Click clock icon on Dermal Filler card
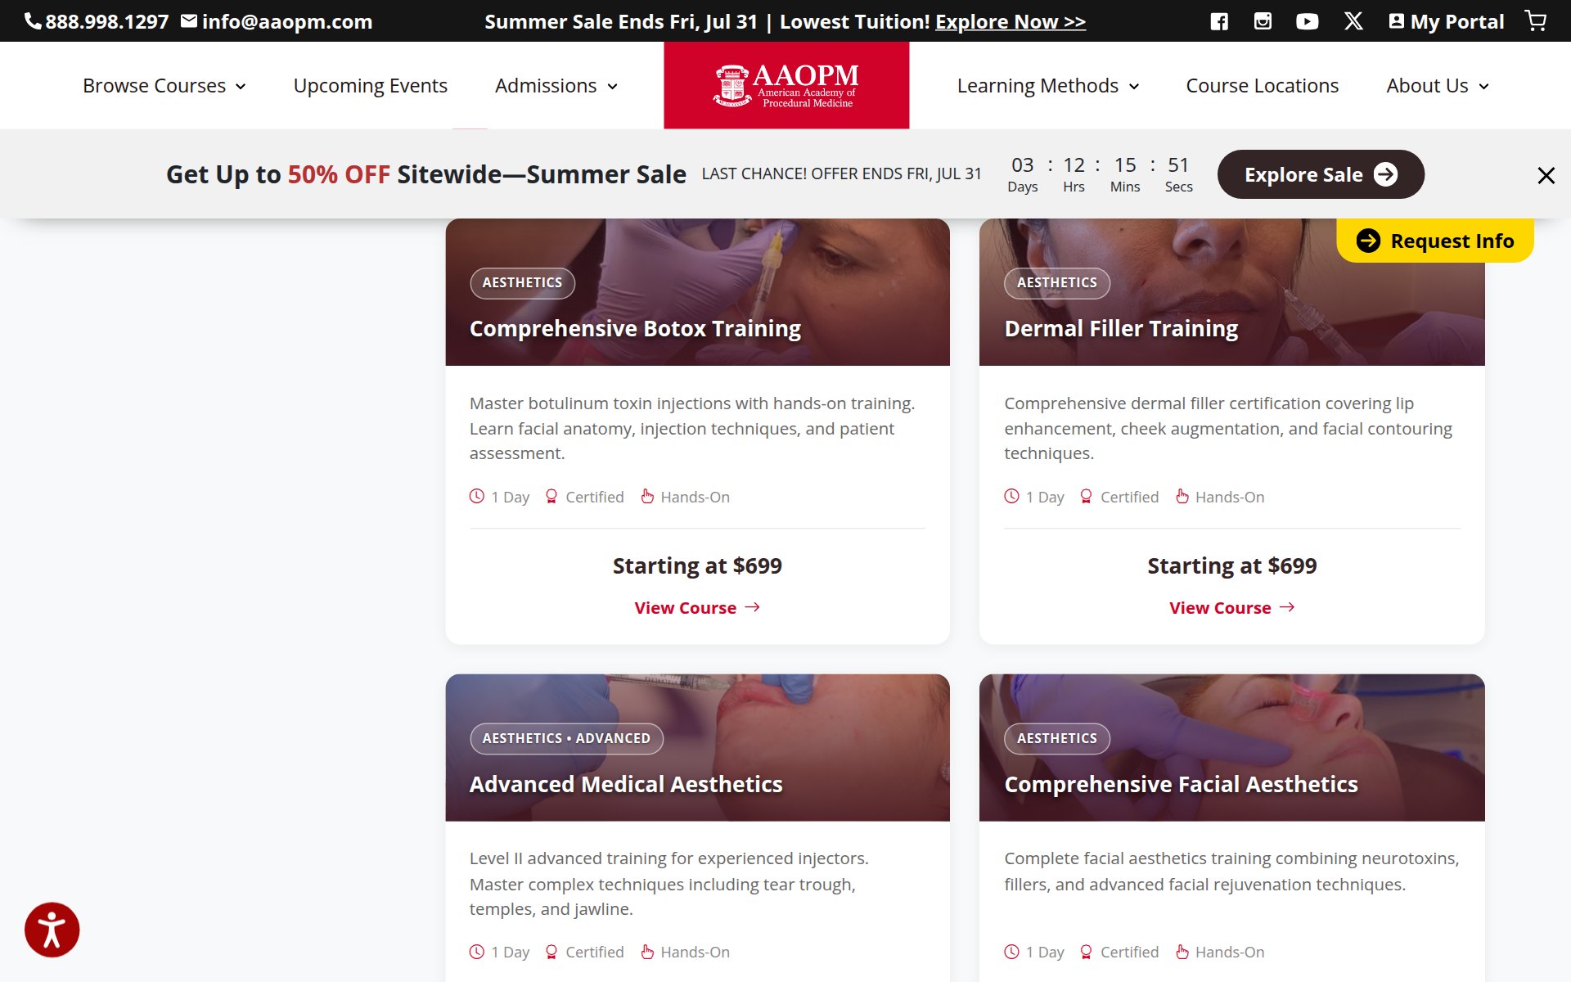The height and width of the screenshot is (982, 1571). tap(1012, 496)
